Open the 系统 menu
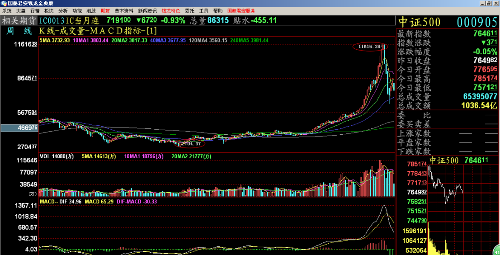 [x=7, y=11]
